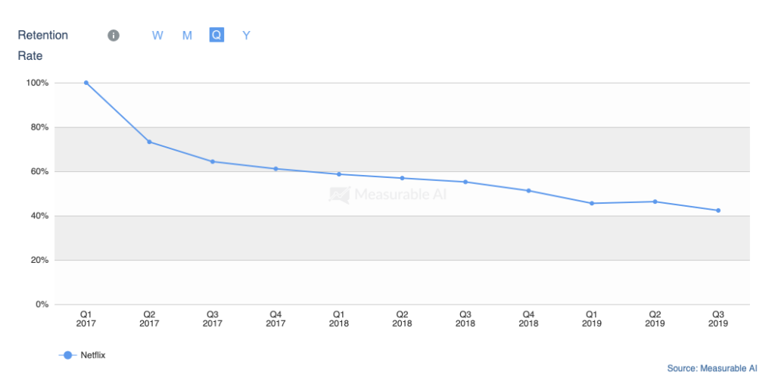The width and height of the screenshot is (775, 381).
Task: Select the Q4 2017 data point
Action: click(275, 169)
